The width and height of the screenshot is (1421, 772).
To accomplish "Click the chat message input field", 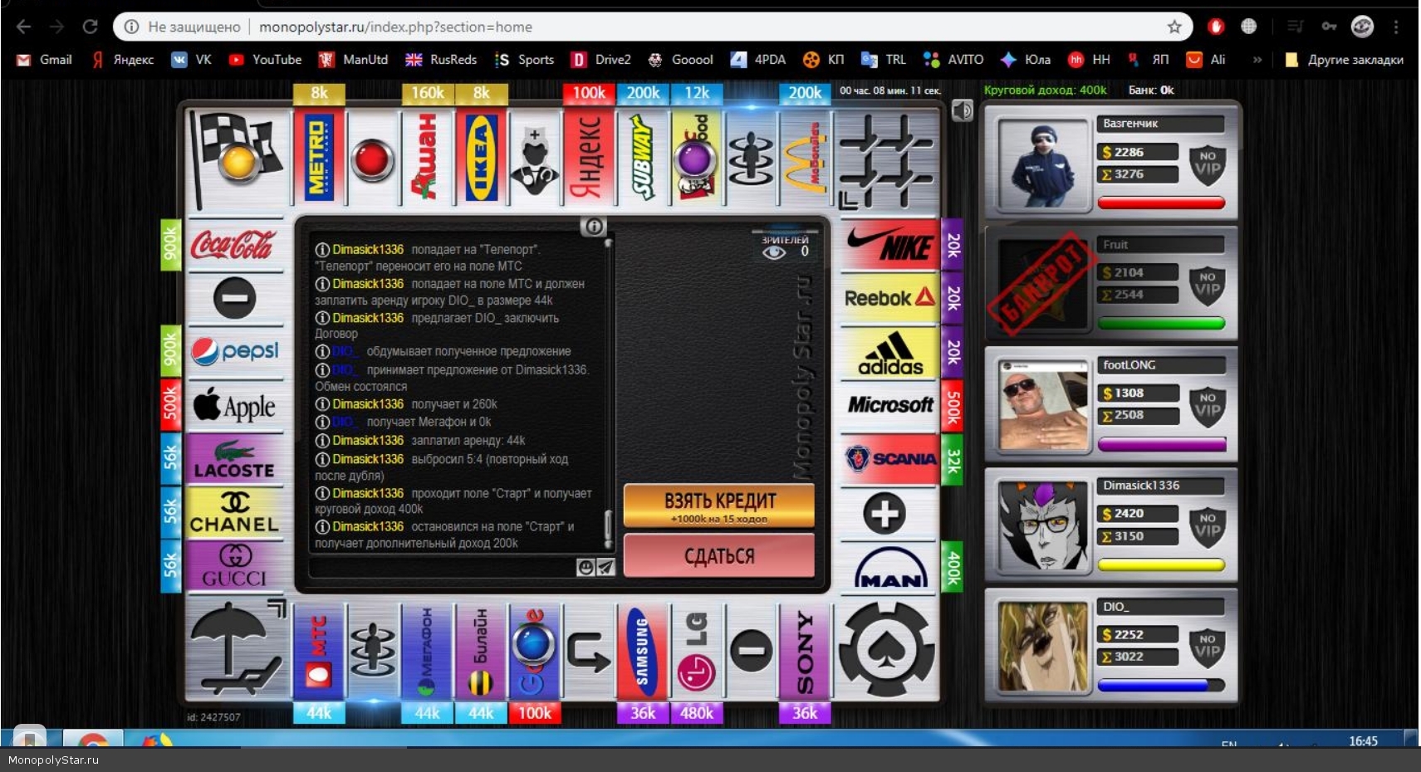I will (x=443, y=567).
